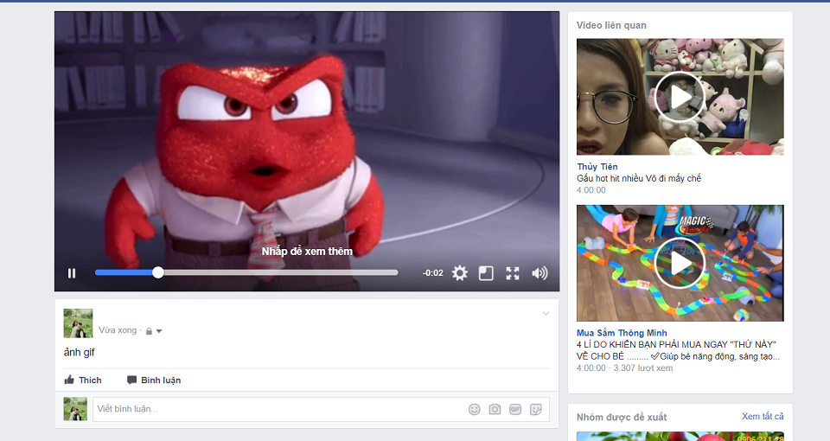This screenshot has height=441, width=830.
Task: Seek on the video progress bar
Action: point(246,272)
